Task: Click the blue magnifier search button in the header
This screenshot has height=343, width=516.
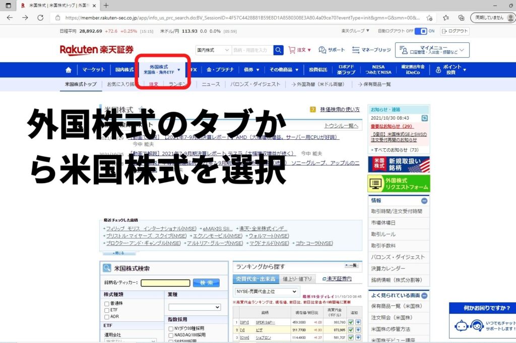Action: point(278,50)
